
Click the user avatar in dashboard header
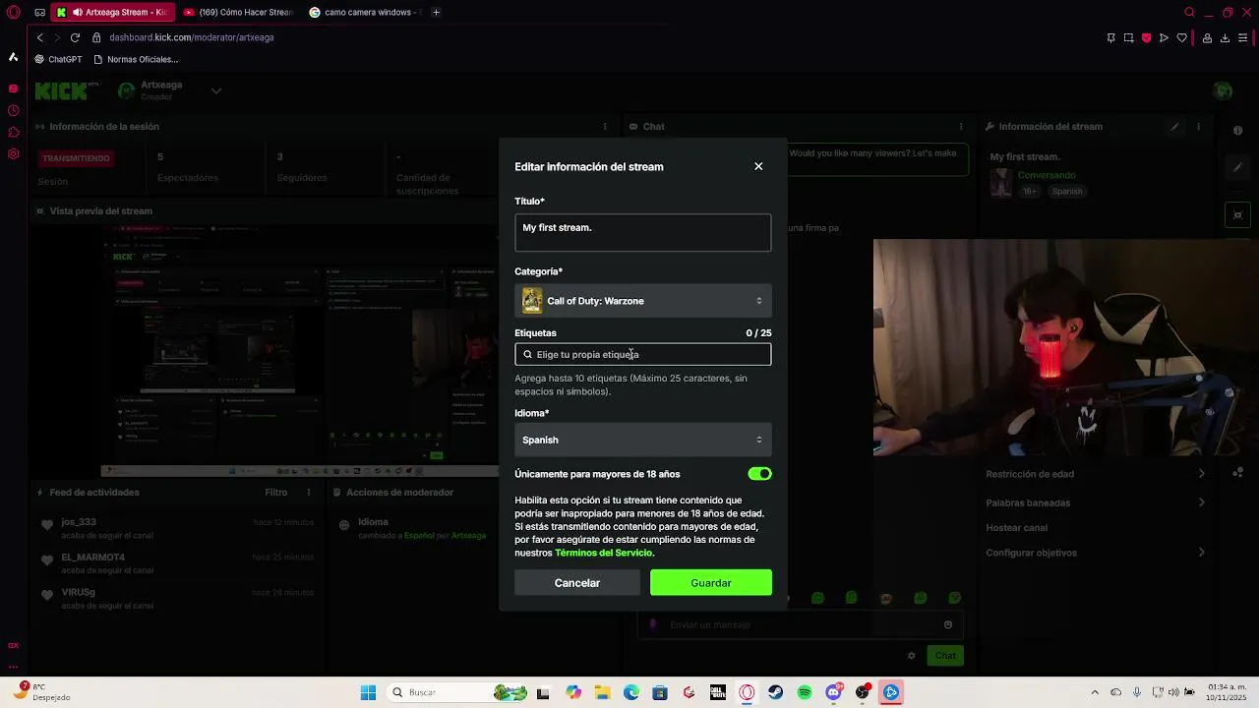(1223, 90)
